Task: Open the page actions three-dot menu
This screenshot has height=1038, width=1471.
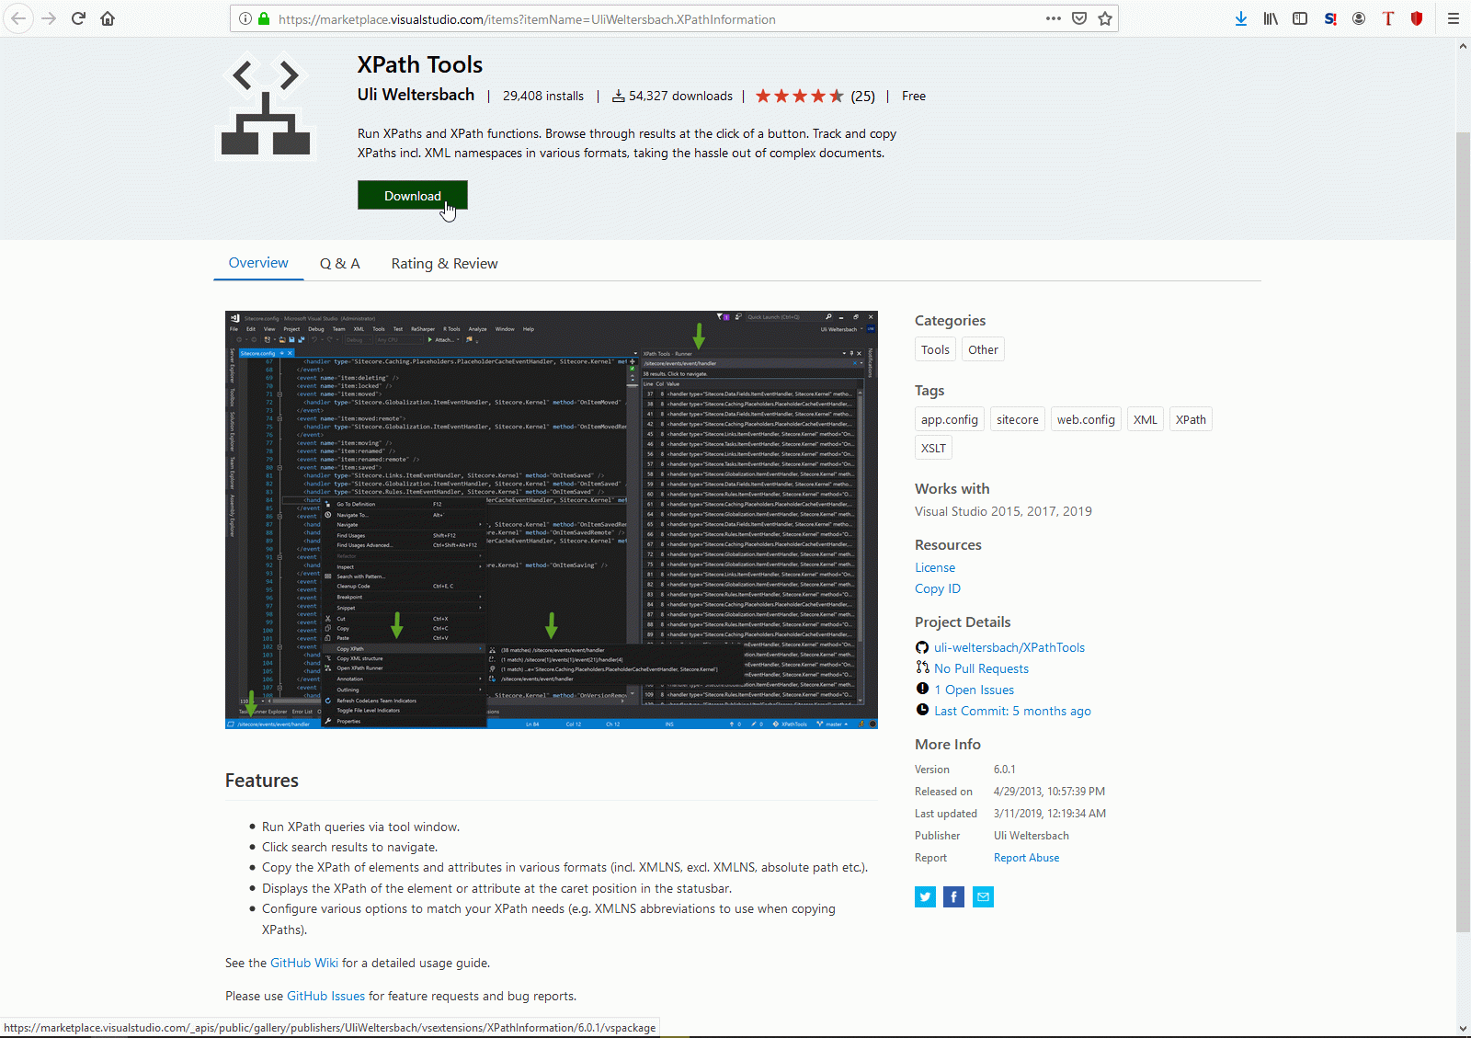Action: [1054, 18]
